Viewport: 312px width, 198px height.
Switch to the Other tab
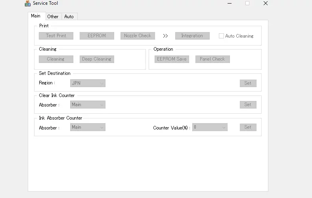coord(53,17)
